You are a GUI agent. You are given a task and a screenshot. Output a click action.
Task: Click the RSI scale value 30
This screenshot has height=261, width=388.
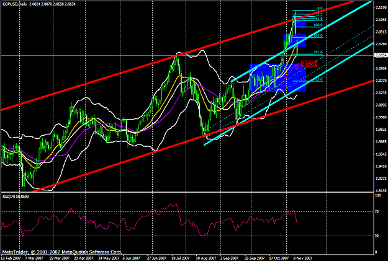[x=377, y=236]
